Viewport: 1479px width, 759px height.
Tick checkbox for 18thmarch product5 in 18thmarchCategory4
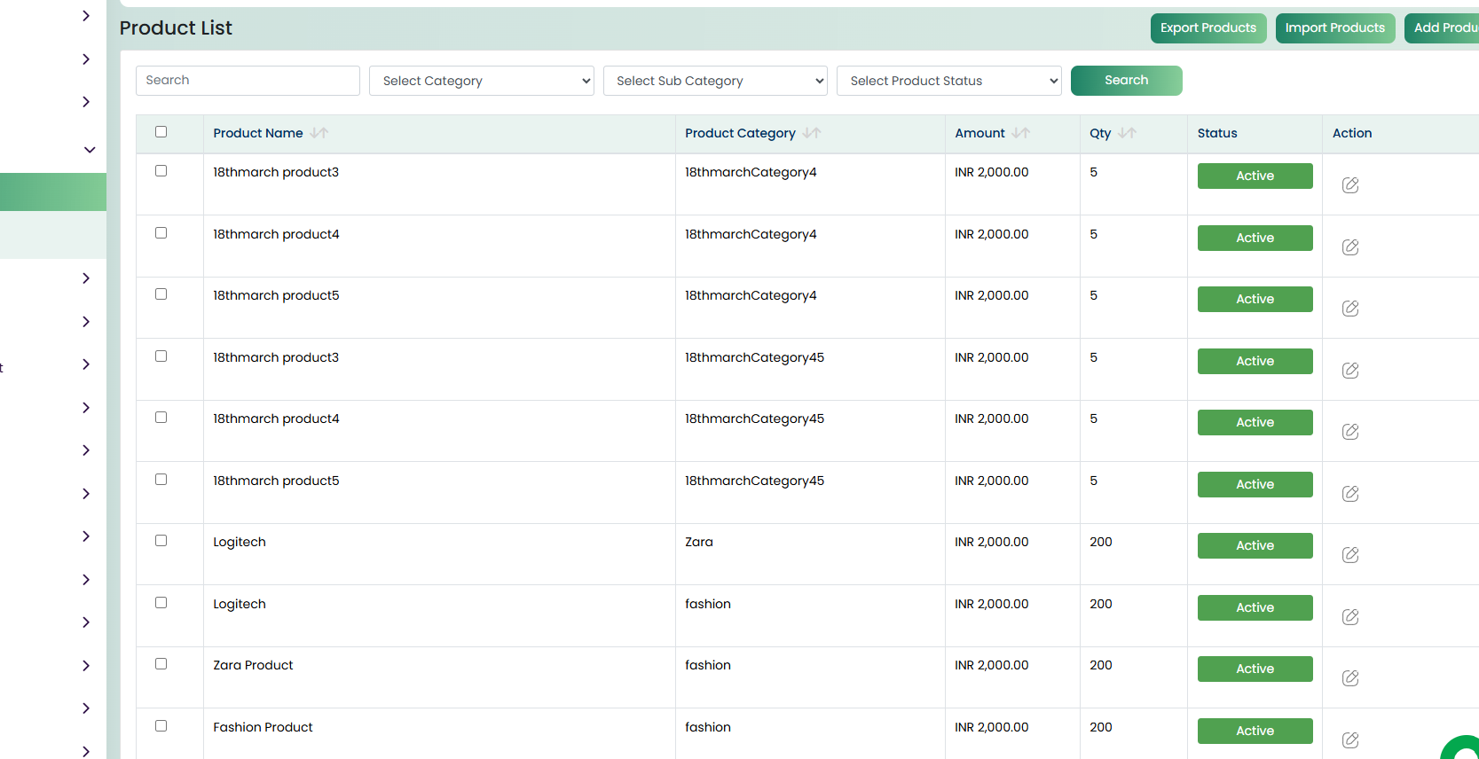tap(161, 294)
